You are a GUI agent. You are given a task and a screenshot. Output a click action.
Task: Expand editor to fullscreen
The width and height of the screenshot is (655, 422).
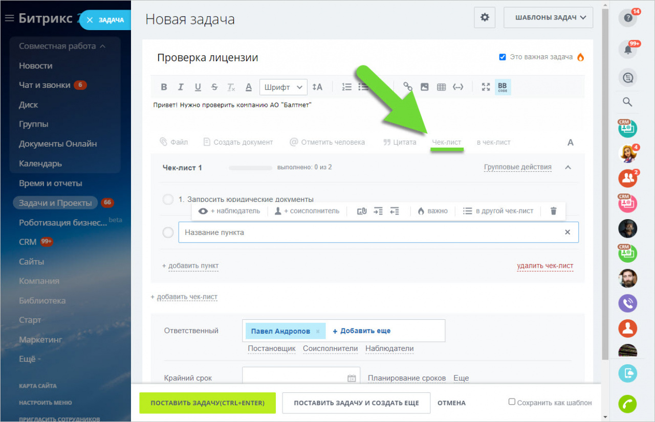(486, 87)
